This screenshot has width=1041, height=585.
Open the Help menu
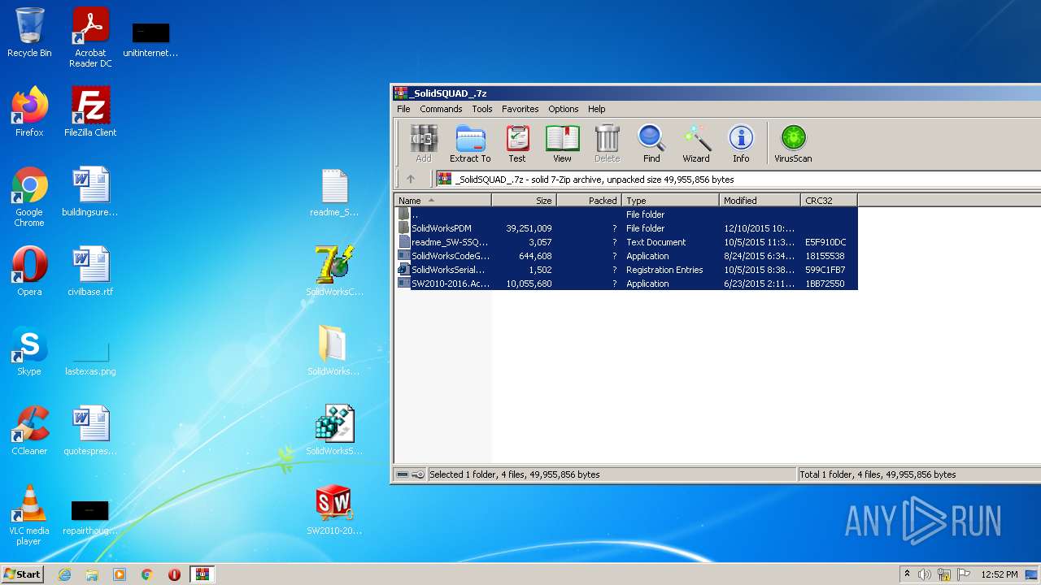point(597,109)
